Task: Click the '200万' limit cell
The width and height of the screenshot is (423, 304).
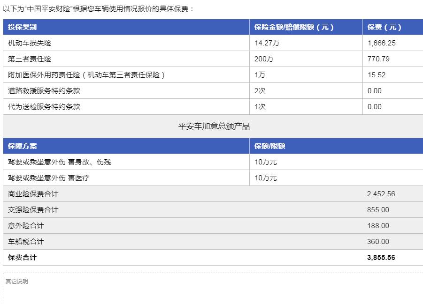Action: [264, 59]
